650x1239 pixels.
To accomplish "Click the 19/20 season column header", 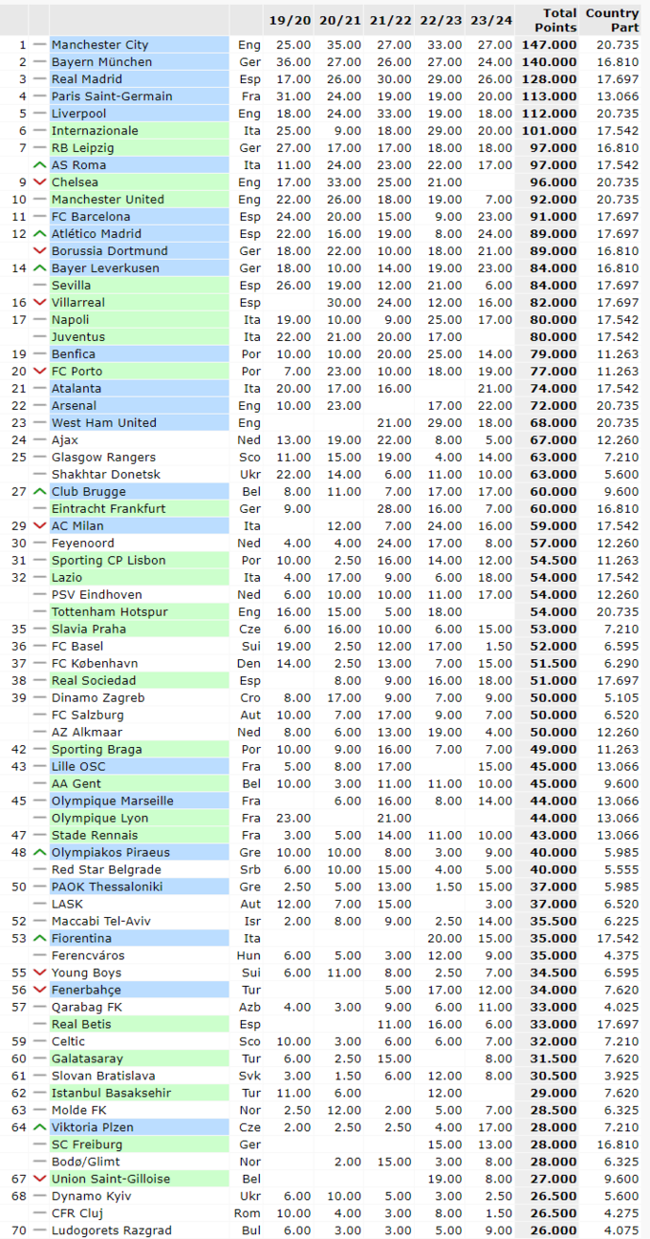I will click(289, 20).
